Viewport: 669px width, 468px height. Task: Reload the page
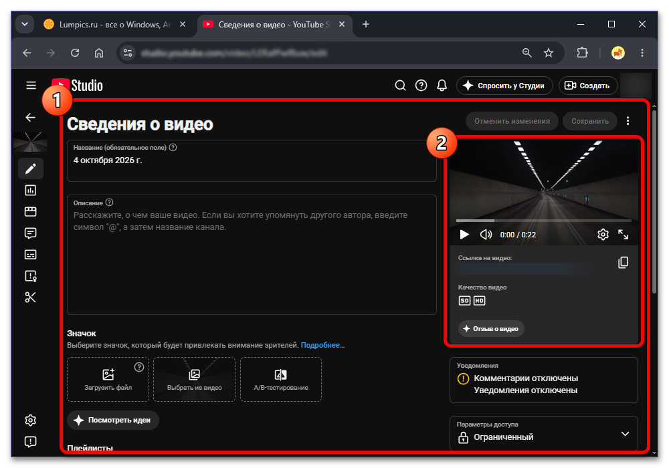click(75, 53)
